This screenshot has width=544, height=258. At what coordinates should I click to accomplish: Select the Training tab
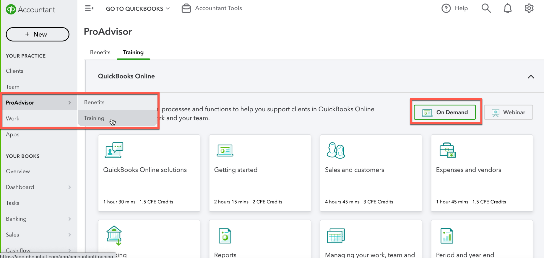click(x=133, y=52)
